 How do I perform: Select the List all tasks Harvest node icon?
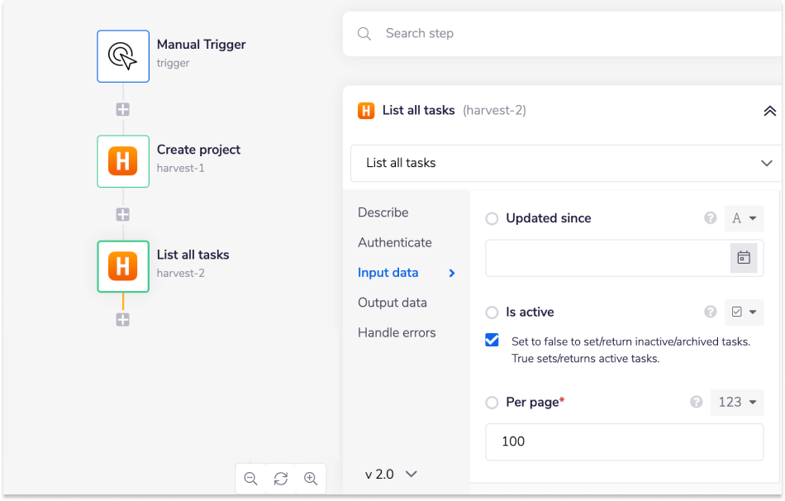(x=123, y=266)
